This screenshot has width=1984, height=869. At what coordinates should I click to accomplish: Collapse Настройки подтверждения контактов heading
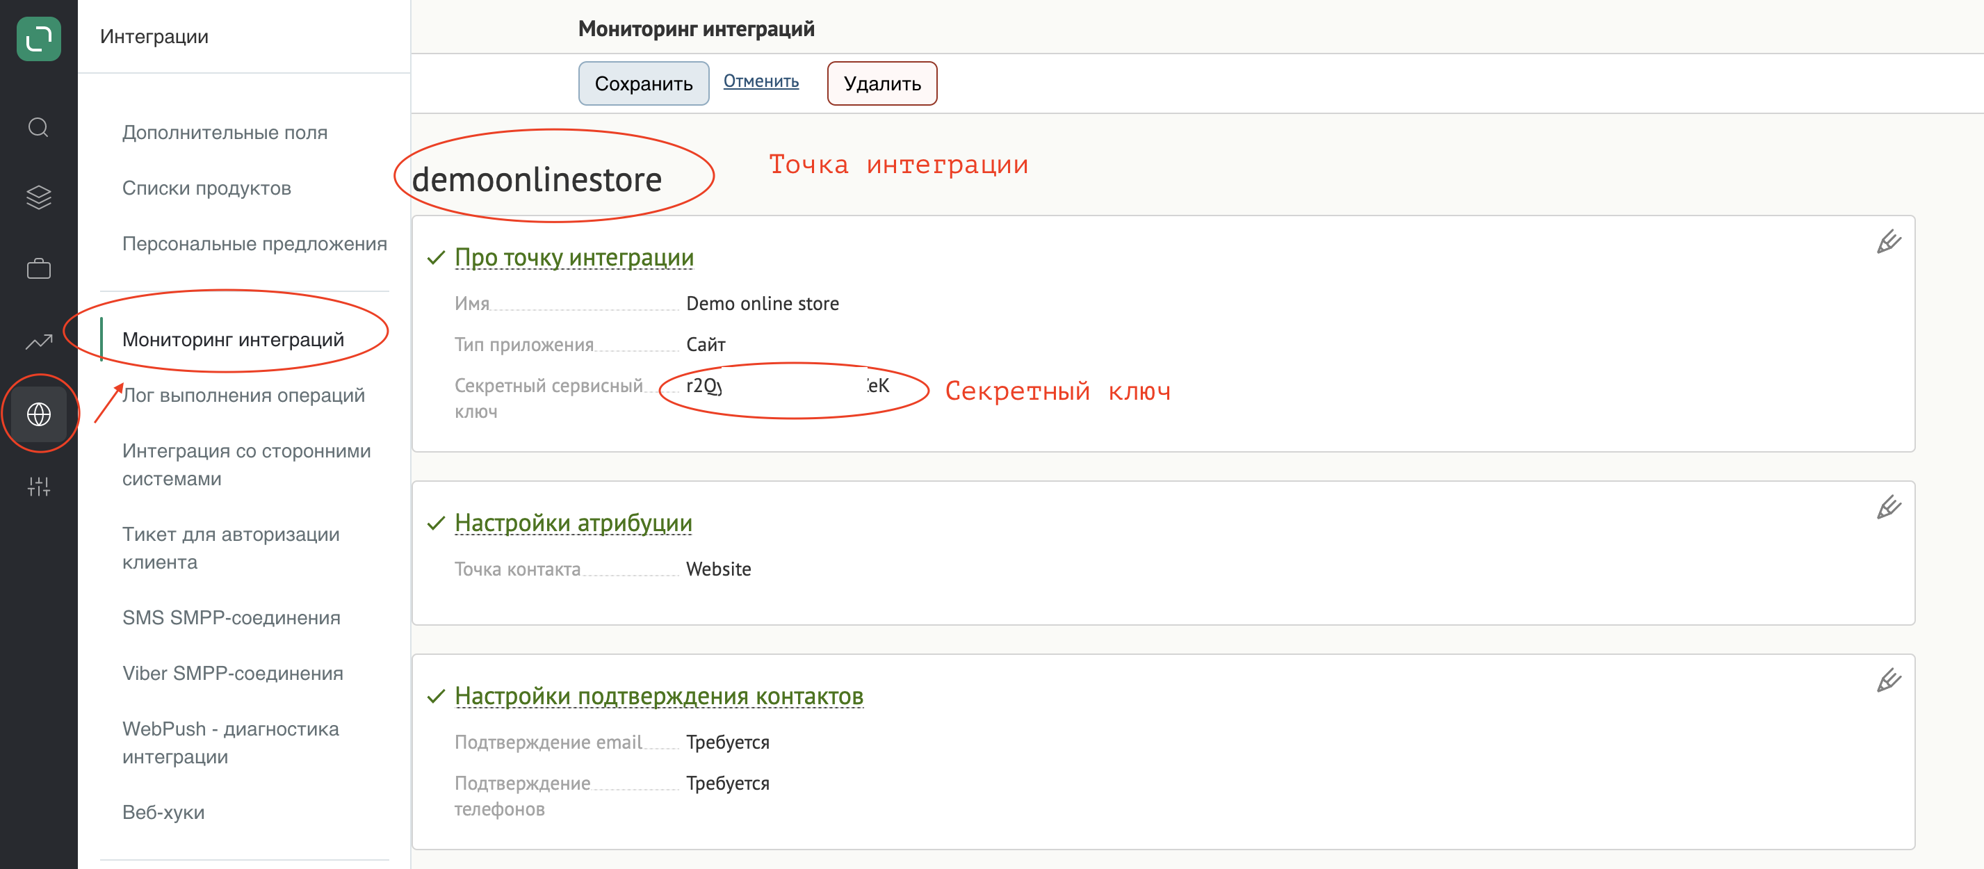(x=658, y=697)
